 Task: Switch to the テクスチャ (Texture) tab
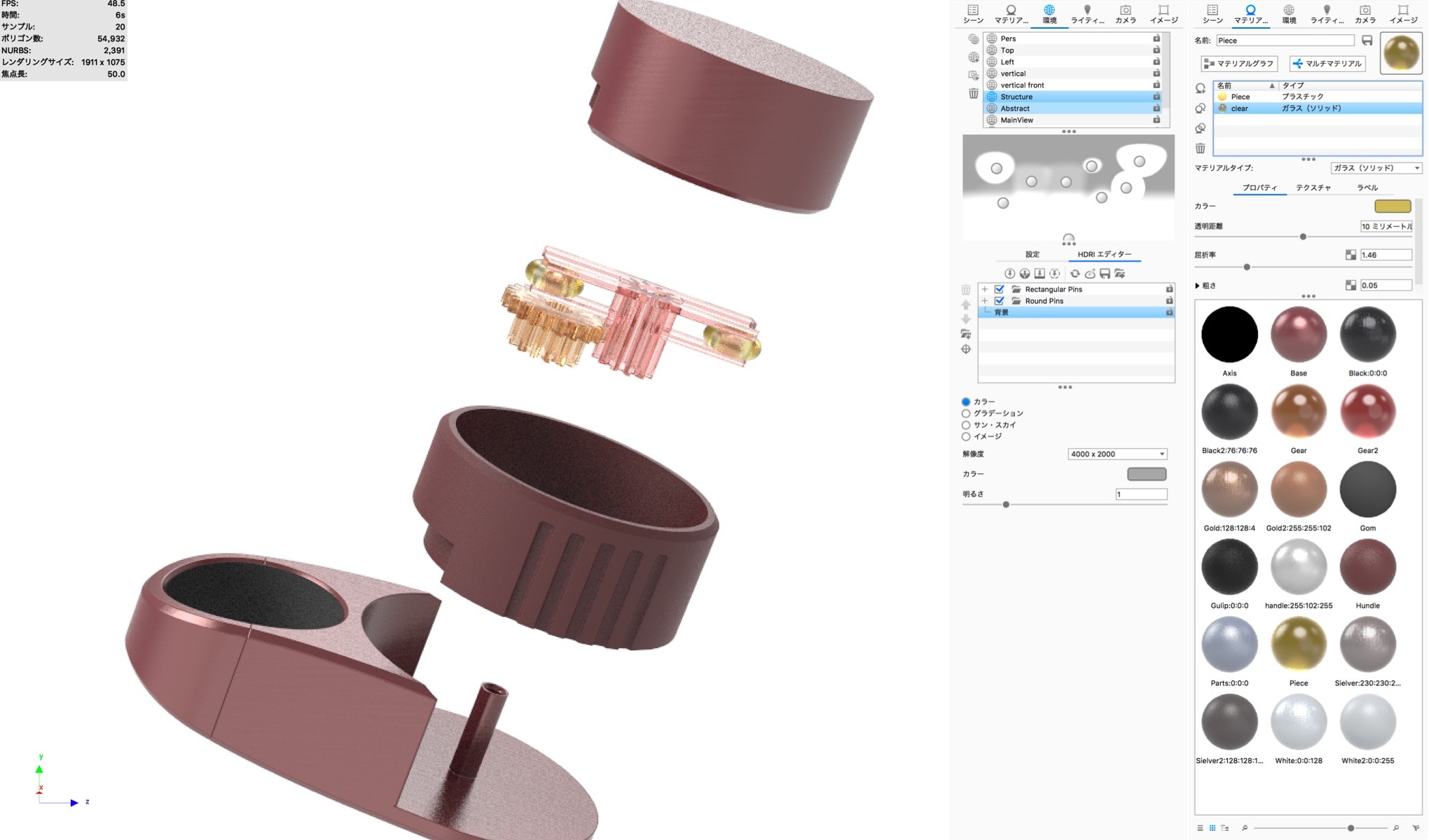1313,188
